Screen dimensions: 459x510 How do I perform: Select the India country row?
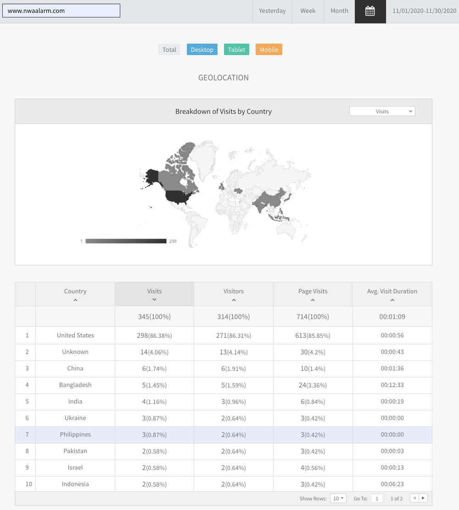coord(224,402)
